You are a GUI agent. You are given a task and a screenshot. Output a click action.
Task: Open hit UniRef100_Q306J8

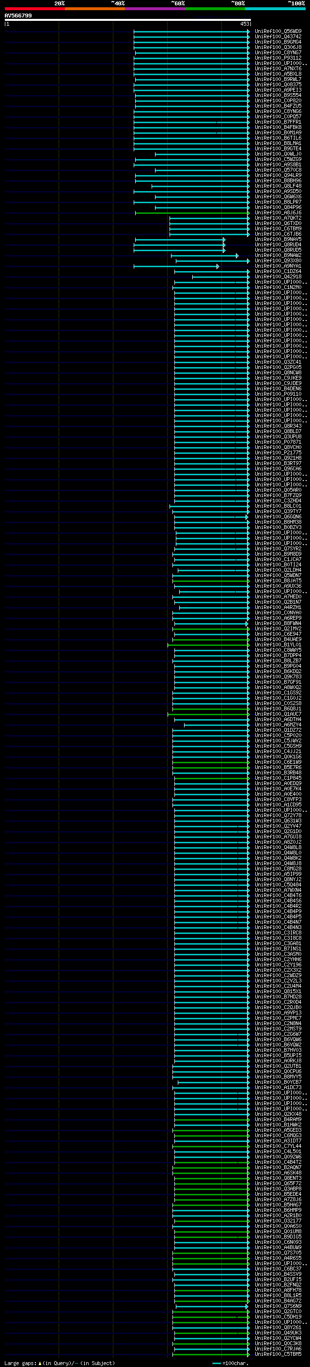278,47
